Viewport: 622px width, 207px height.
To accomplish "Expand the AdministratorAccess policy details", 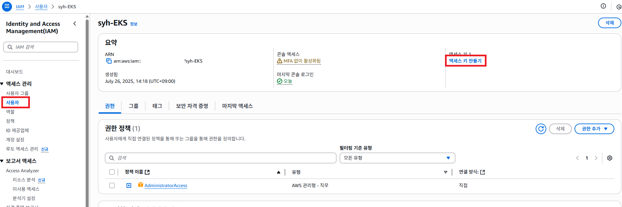I will 129,185.
